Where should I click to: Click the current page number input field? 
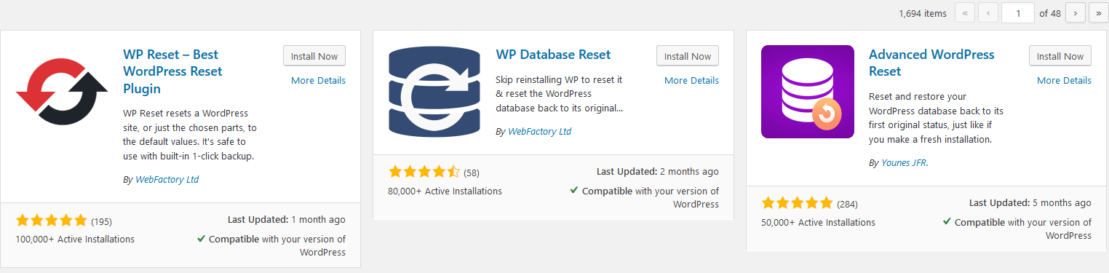pos(1018,13)
